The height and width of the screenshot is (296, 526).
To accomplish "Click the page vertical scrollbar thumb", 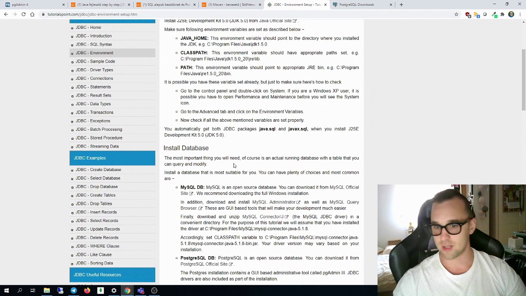I will [x=524, y=80].
